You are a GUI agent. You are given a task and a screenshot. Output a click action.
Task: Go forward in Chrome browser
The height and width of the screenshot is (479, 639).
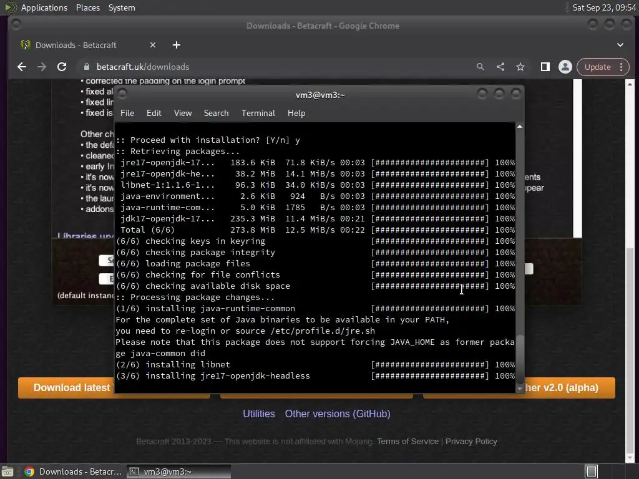point(42,67)
